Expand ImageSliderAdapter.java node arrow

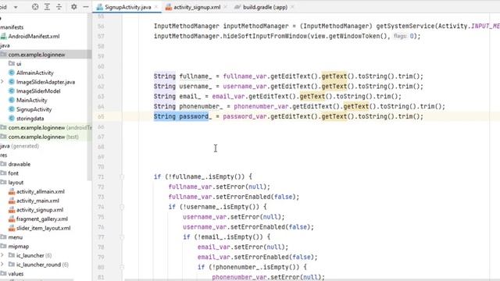[2, 82]
